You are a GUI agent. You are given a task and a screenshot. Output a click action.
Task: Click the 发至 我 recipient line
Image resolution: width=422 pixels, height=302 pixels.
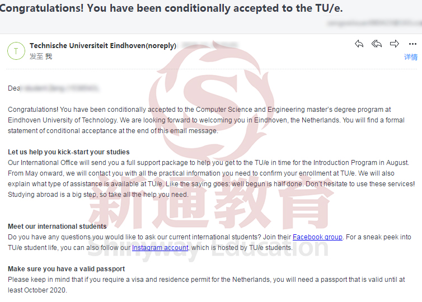tap(41, 56)
